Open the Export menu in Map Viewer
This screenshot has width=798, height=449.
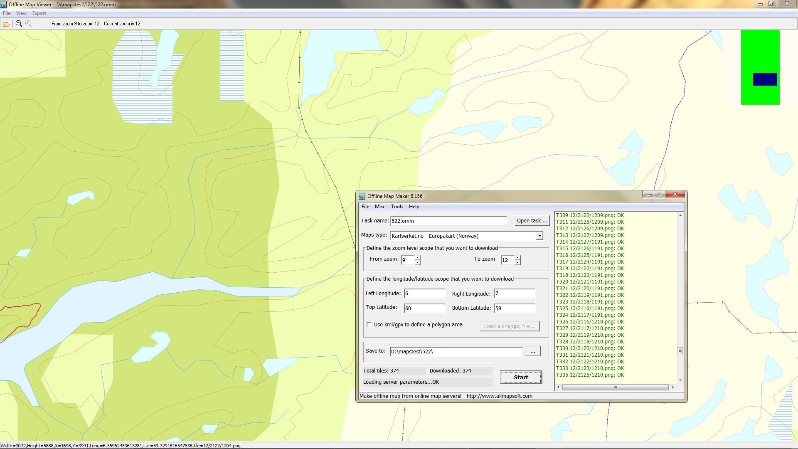click(39, 13)
